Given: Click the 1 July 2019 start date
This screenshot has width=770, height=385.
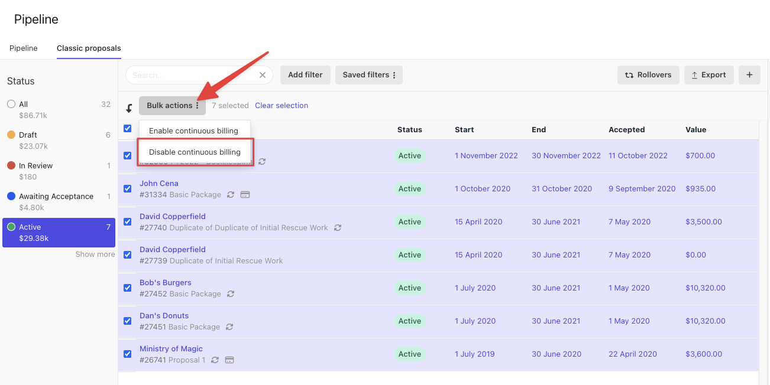Looking at the screenshot, I should click(x=475, y=354).
